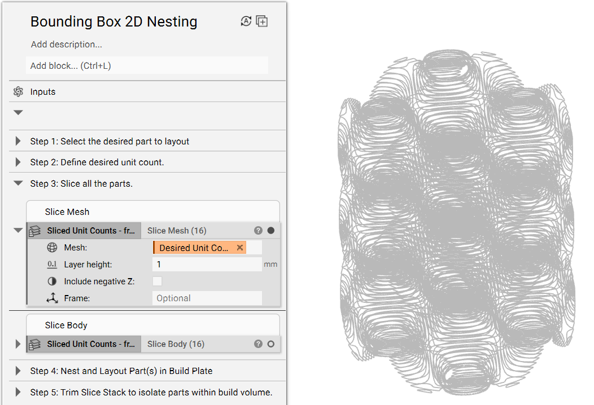
Task: Toggle the Slice Body hollow visibility circle
Action: (271, 344)
